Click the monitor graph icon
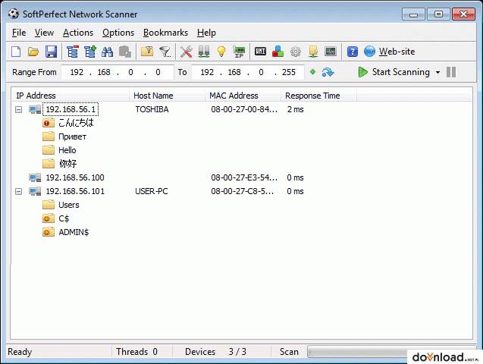483x364 pixels. (331, 52)
